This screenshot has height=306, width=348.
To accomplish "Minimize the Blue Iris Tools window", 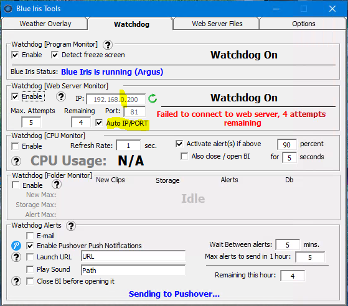I will tap(276, 9).
